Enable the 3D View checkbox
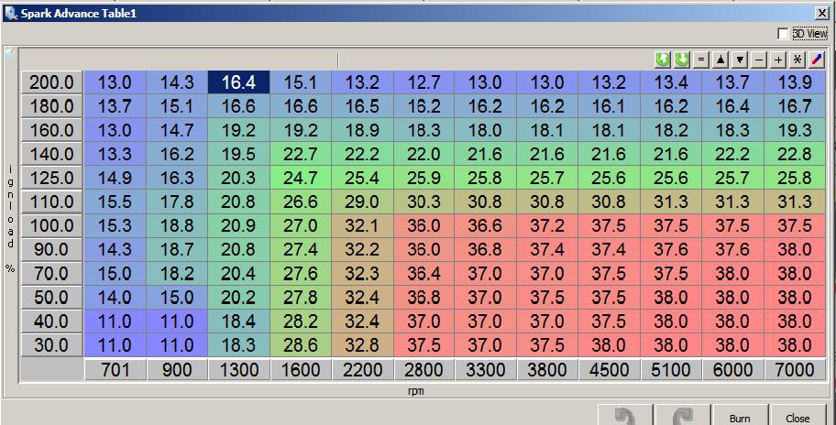 [x=783, y=34]
